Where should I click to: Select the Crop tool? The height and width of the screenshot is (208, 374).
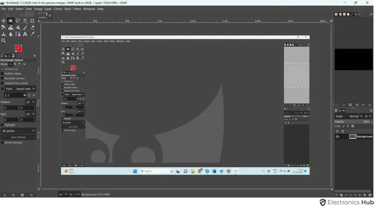coord(32,21)
